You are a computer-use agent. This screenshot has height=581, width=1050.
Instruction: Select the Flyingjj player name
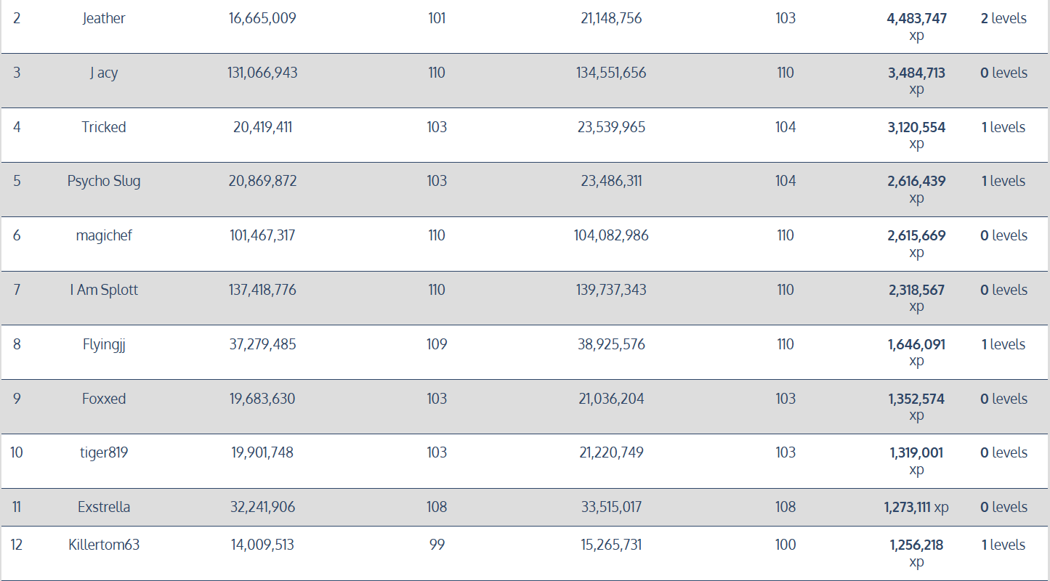point(104,345)
